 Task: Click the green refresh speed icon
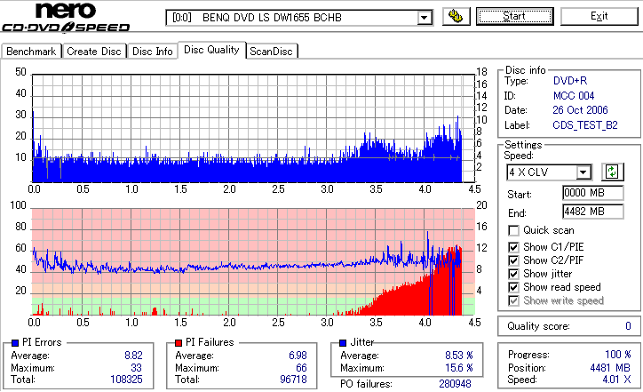click(x=612, y=172)
